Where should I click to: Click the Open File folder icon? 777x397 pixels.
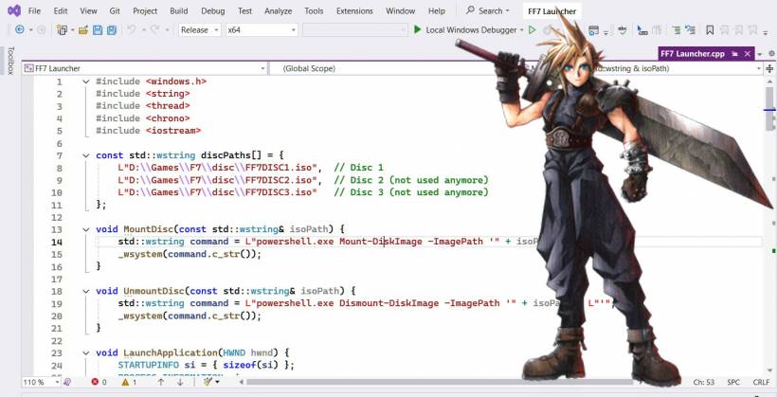point(83,30)
